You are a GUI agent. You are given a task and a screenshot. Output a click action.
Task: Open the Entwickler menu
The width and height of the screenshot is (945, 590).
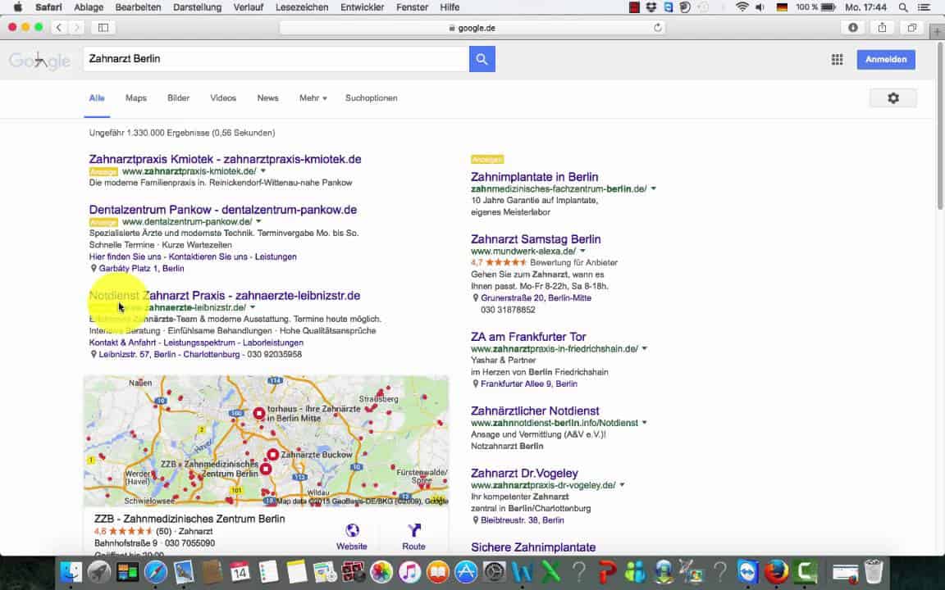pos(363,7)
